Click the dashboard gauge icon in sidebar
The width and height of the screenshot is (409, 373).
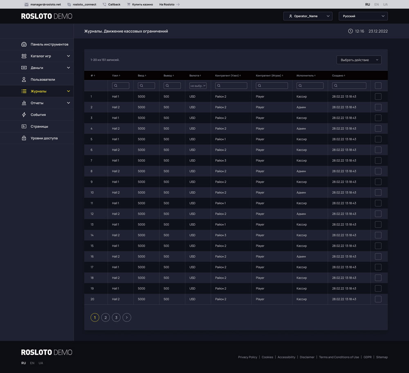click(24, 44)
